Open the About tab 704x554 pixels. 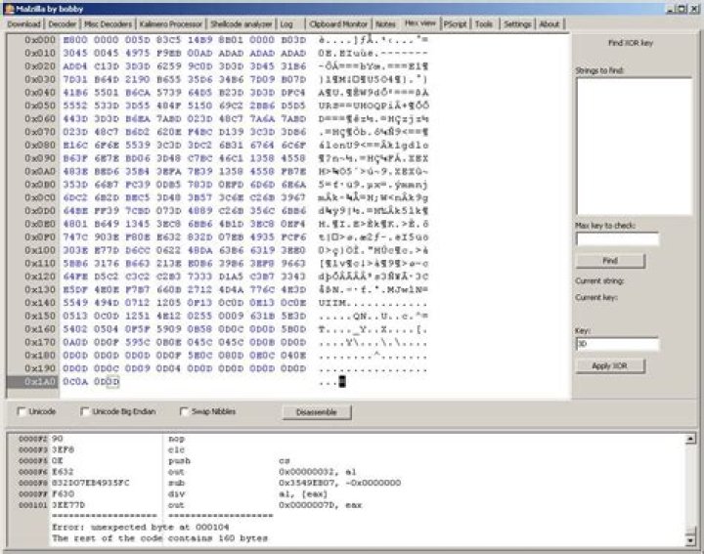(x=550, y=24)
